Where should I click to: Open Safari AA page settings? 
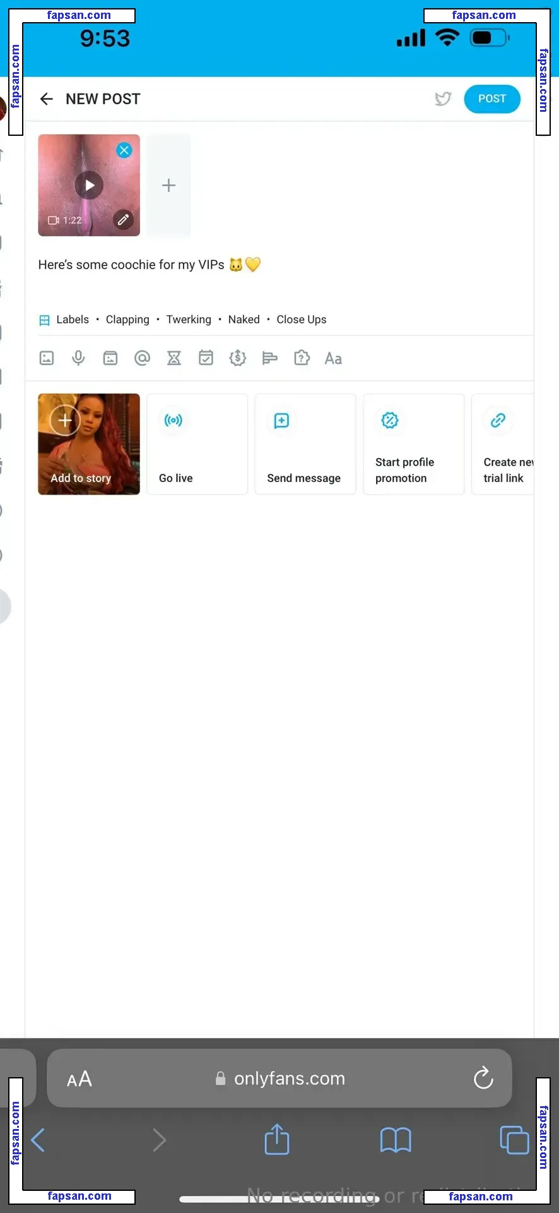pyautogui.click(x=79, y=1078)
